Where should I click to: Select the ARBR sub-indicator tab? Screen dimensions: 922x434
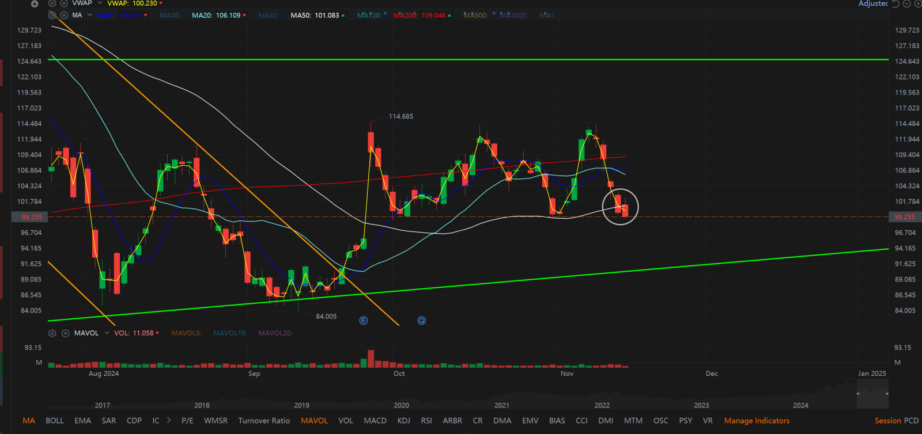coord(452,421)
